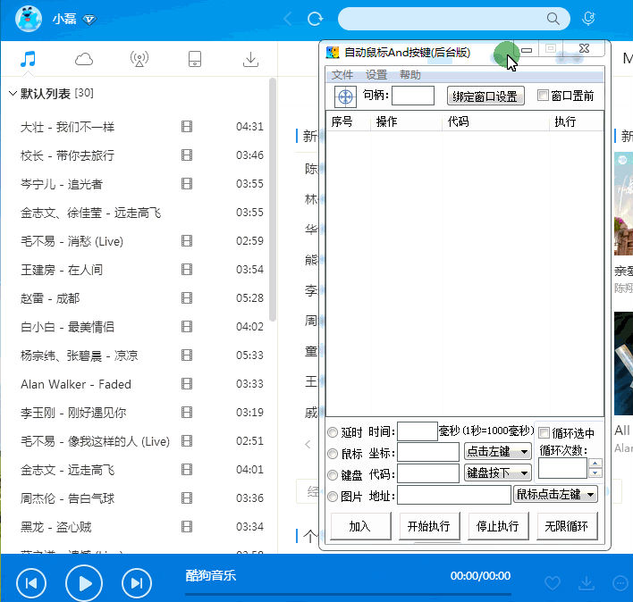Click the favorite heart icon in player bar
This screenshot has height=602, width=633.
tap(553, 583)
